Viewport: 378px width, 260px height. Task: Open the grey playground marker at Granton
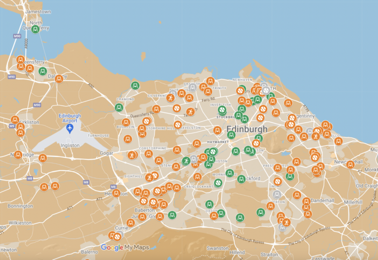pyautogui.click(x=192, y=87)
